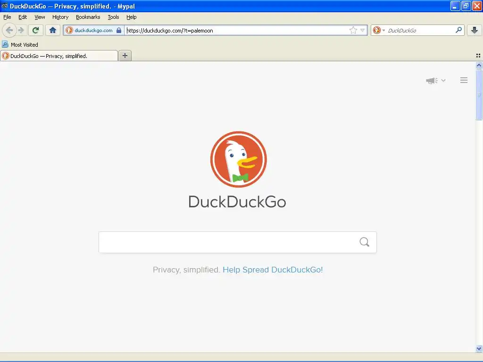
Task: Click the magnifying glass in main search box
Action: [x=365, y=242]
